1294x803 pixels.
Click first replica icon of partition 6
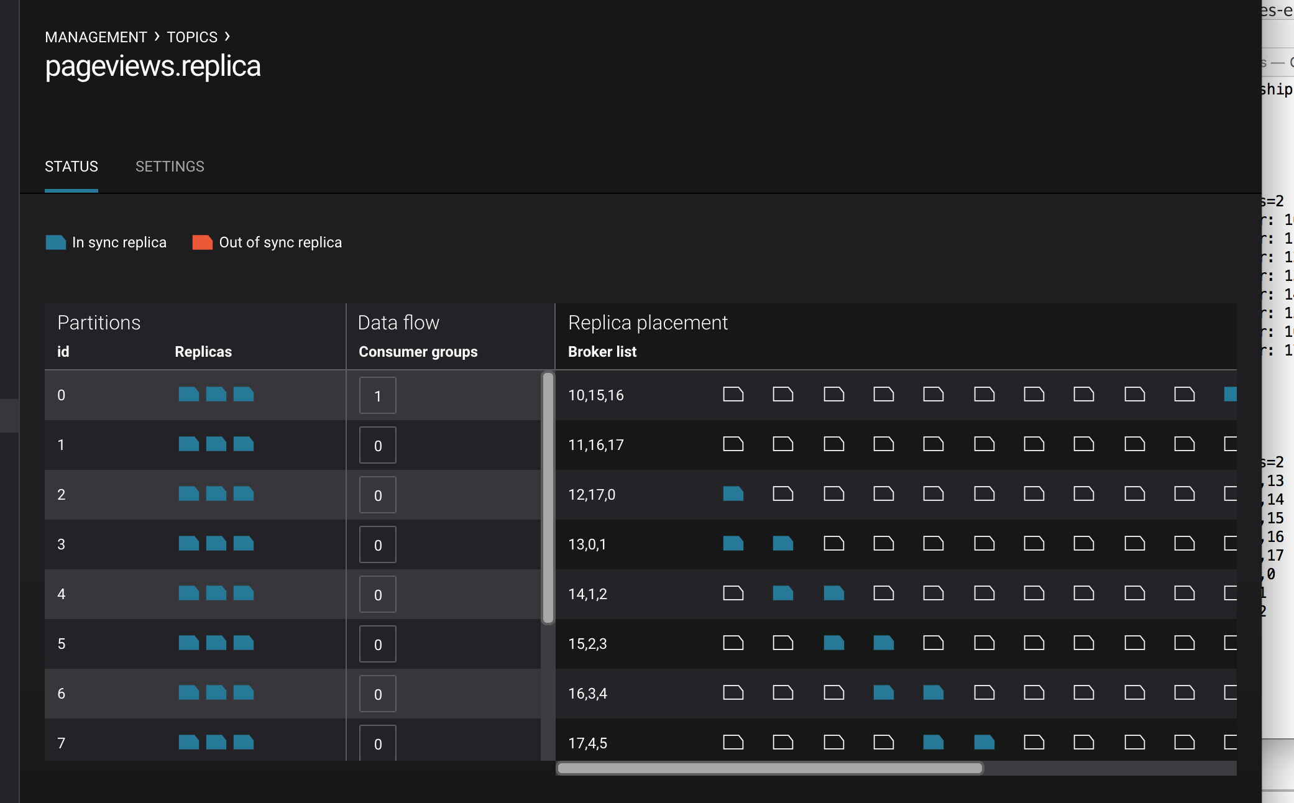189,692
